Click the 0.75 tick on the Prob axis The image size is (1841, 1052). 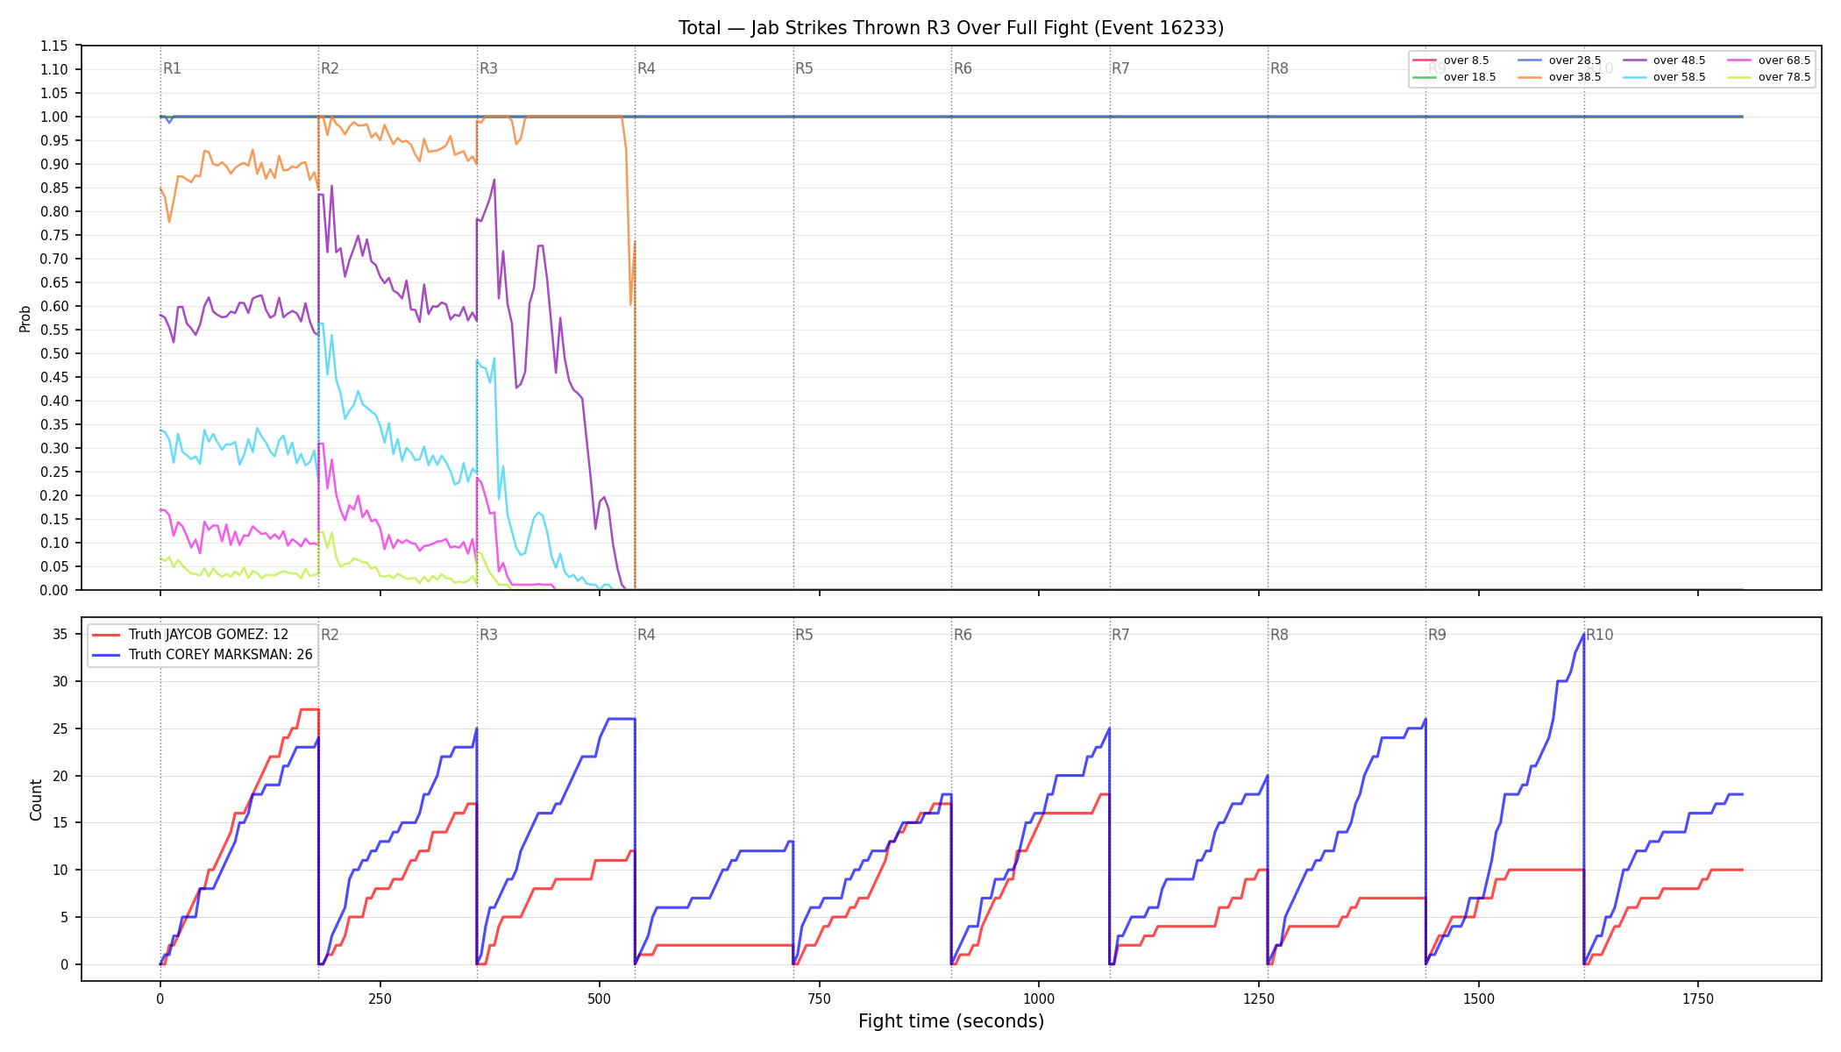(53, 235)
